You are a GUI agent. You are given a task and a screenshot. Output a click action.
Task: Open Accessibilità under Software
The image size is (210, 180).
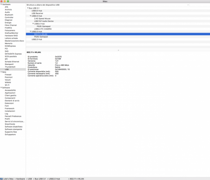pyautogui.click(x=10, y=90)
